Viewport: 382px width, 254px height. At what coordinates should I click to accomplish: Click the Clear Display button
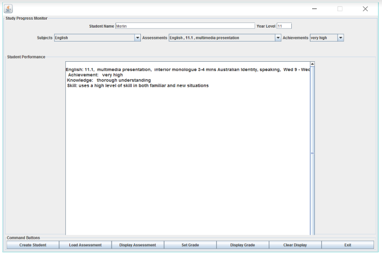point(295,245)
